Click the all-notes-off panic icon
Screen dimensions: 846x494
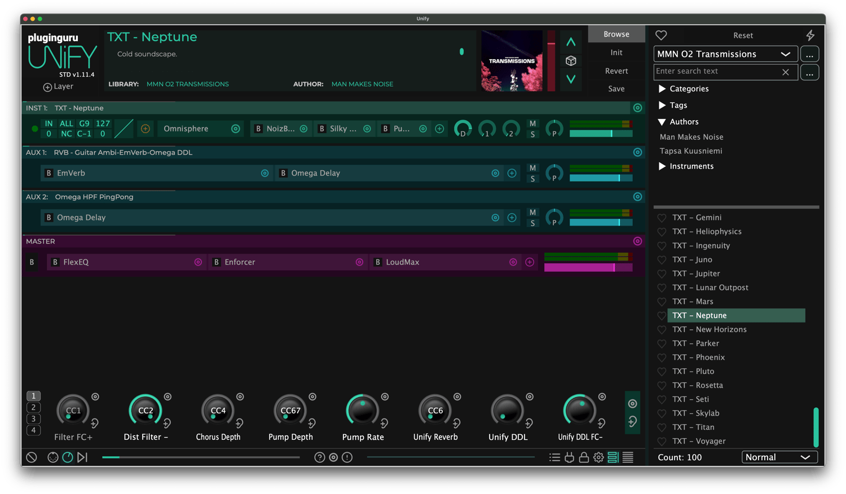32,457
